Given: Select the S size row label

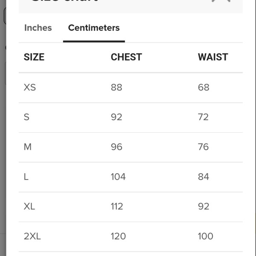Looking at the screenshot, I should pyautogui.click(x=26, y=117).
